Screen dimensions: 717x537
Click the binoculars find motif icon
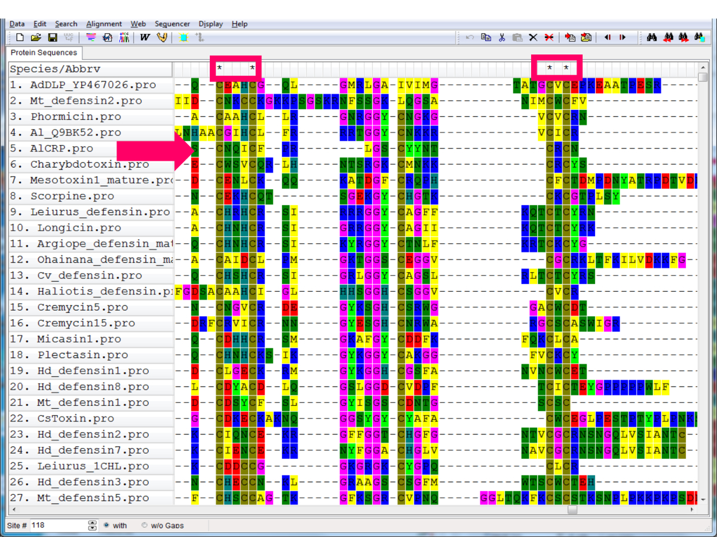tap(652, 38)
